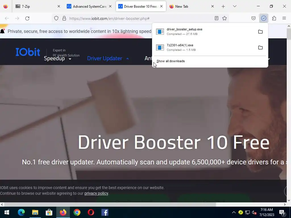Viewport: 291px width, 218px height.
Task: Open the notification center
Action: click(282, 212)
